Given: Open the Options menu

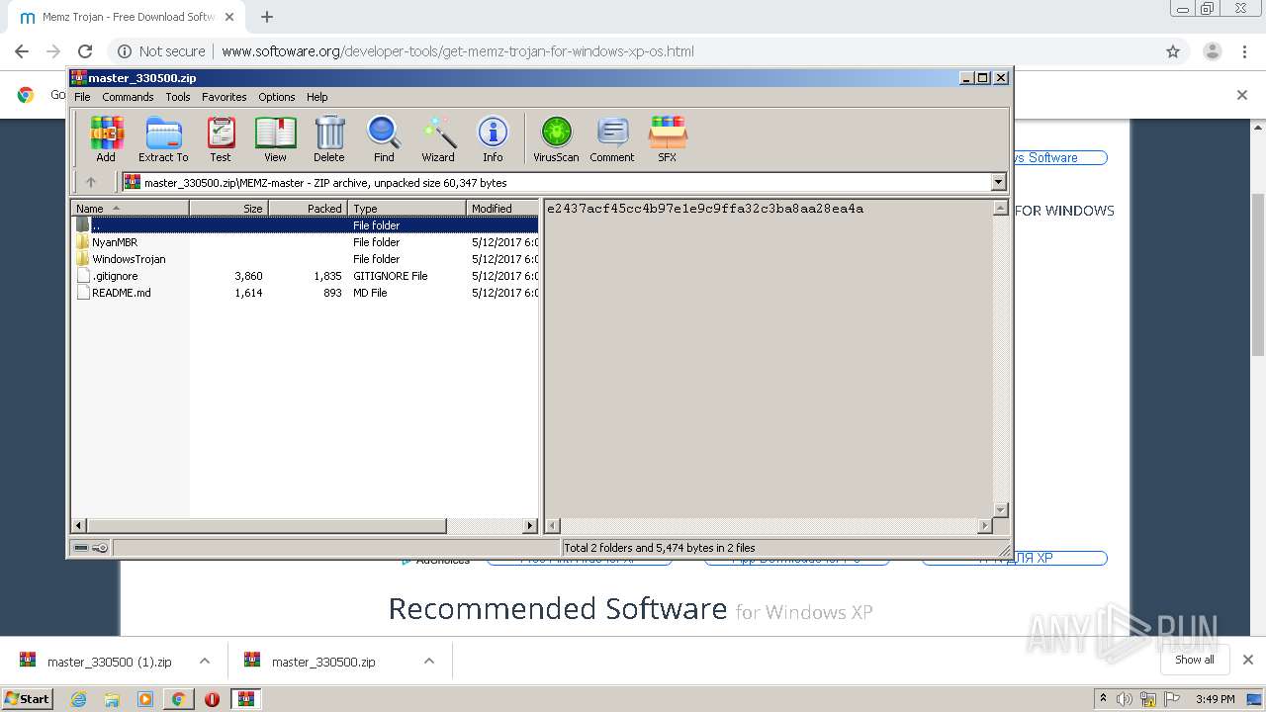Looking at the screenshot, I should pos(277,97).
